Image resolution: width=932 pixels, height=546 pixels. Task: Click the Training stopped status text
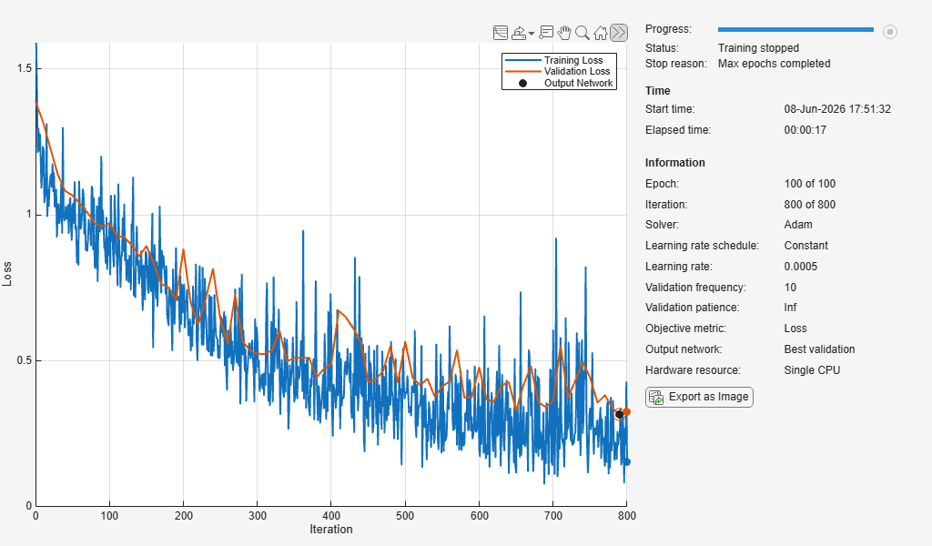(x=758, y=48)
